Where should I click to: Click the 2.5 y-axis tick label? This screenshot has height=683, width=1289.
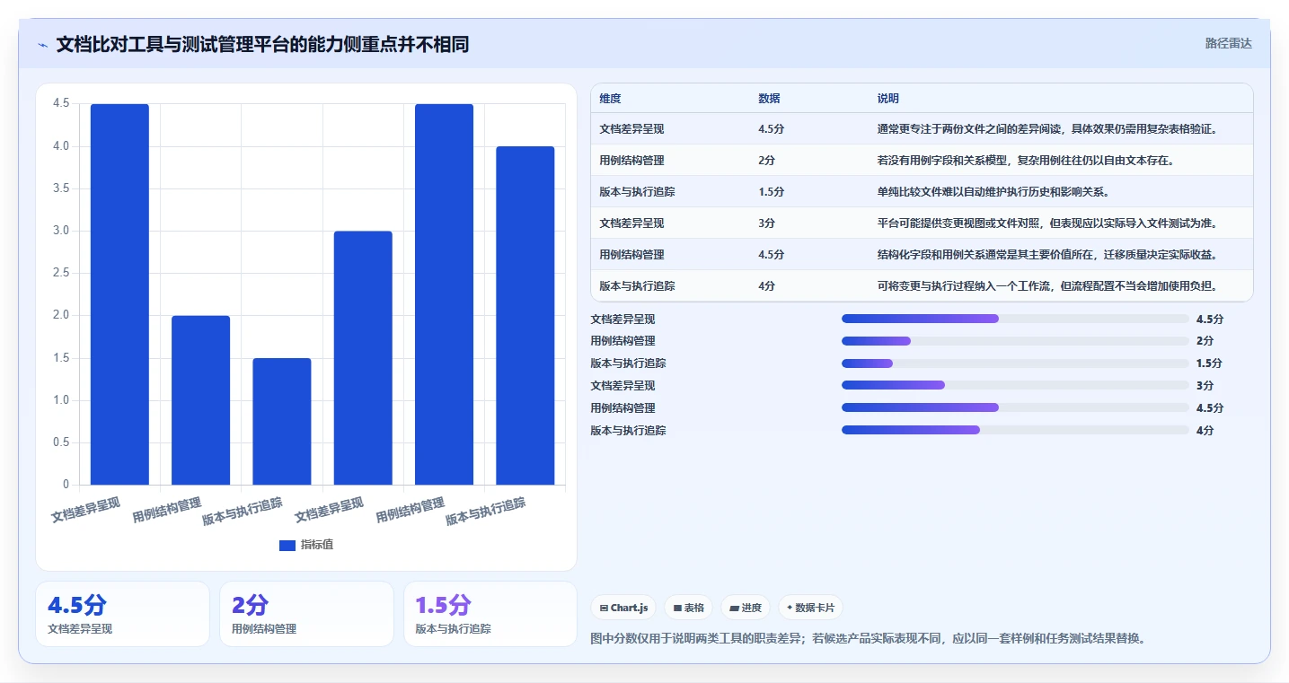tap(62, 273)
